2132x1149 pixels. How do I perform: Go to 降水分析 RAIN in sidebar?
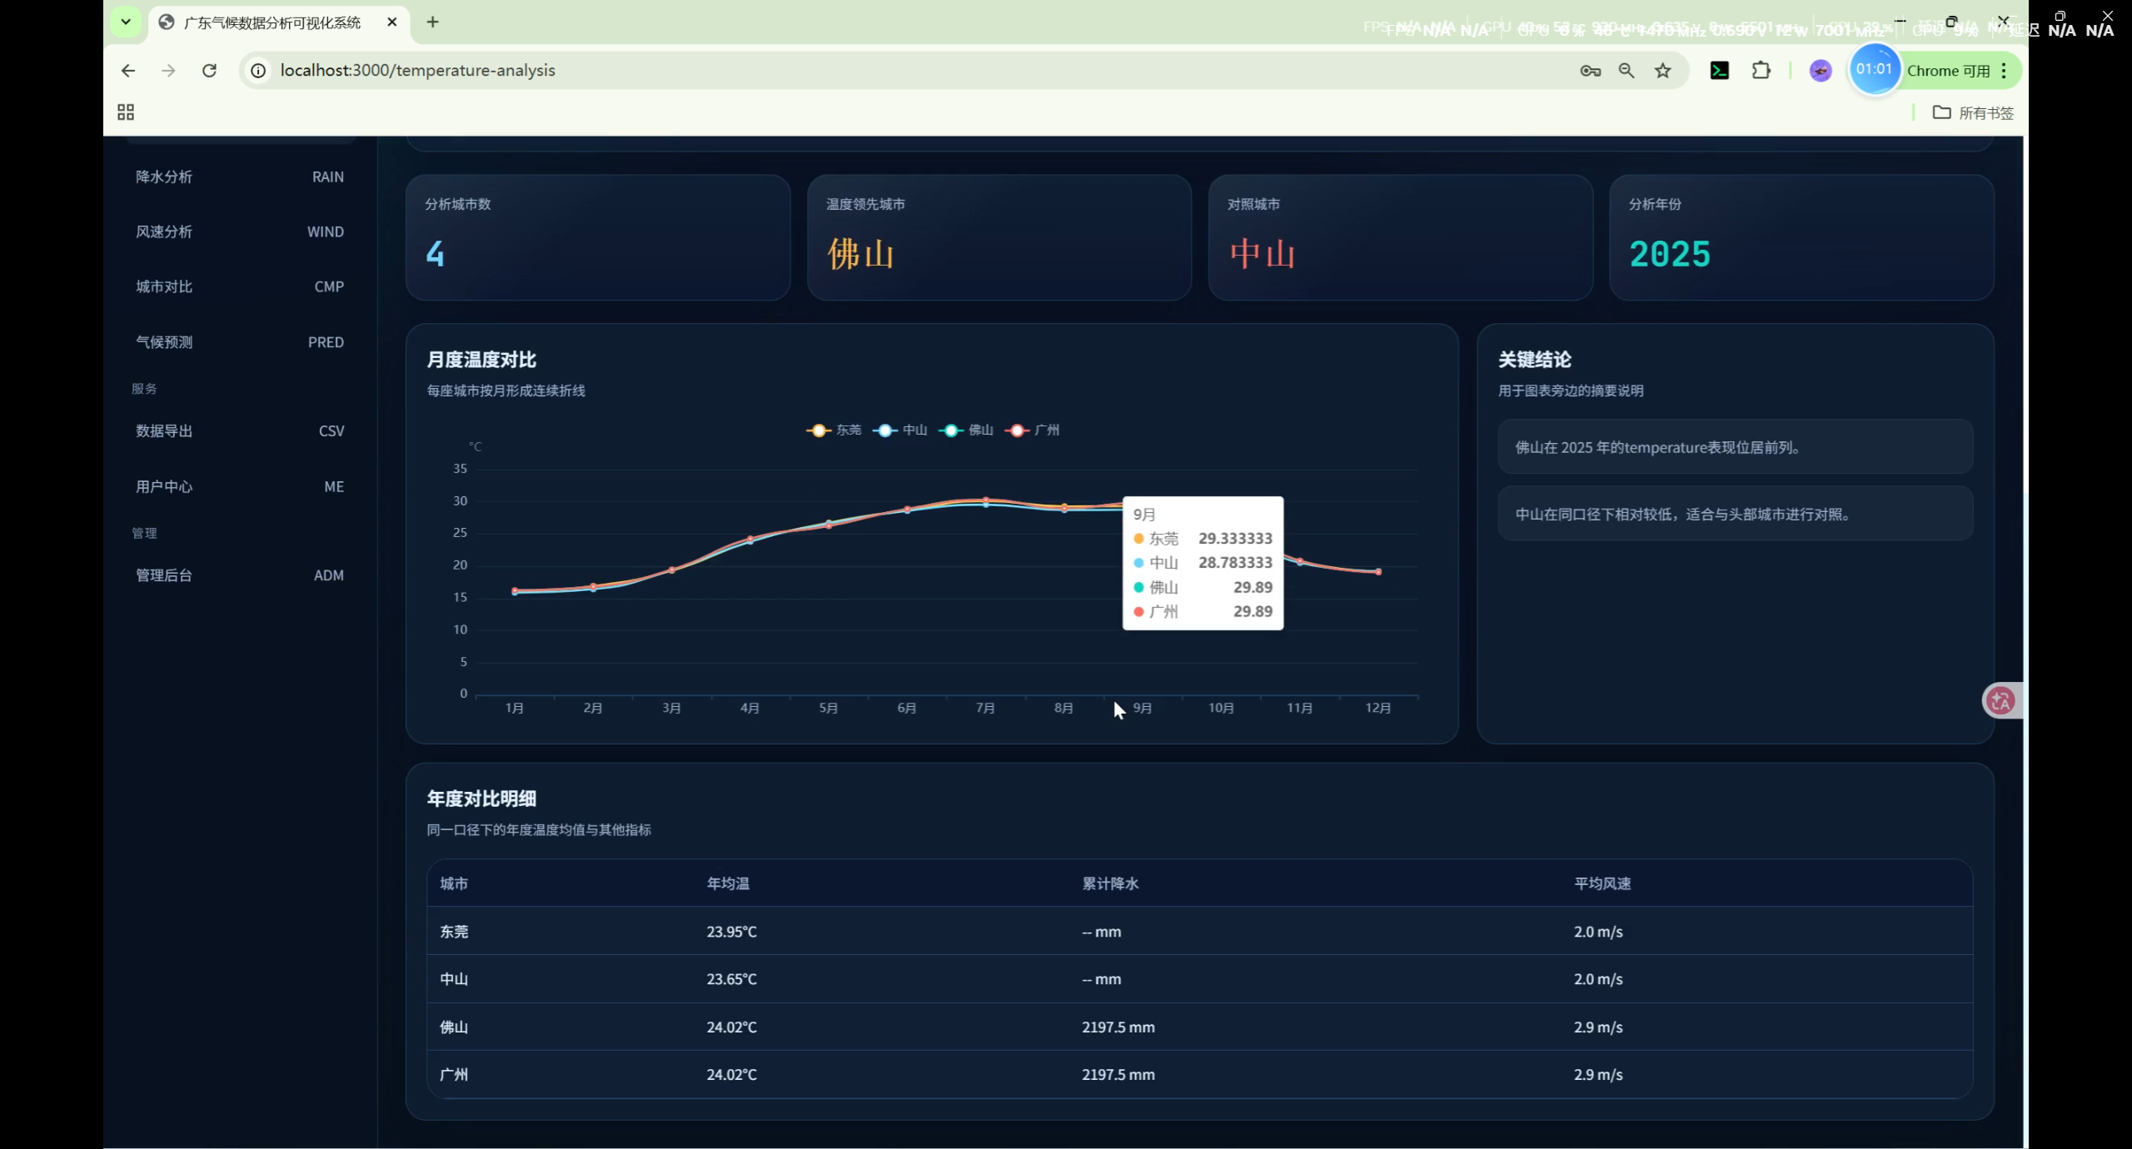click(x=240, y=177)
